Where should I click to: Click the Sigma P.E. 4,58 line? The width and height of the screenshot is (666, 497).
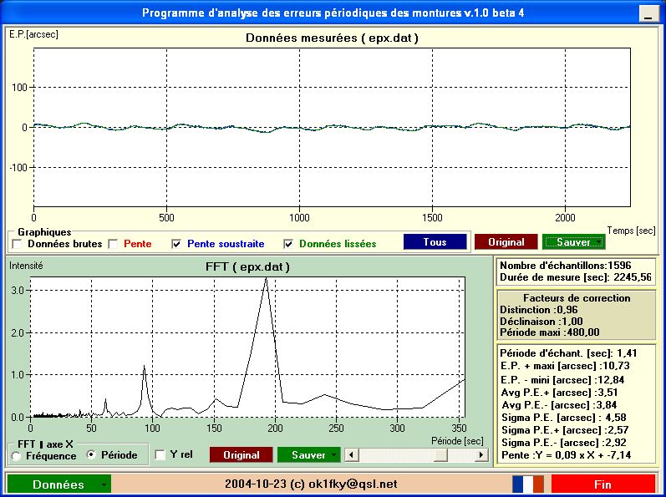[x=564, y=417]
